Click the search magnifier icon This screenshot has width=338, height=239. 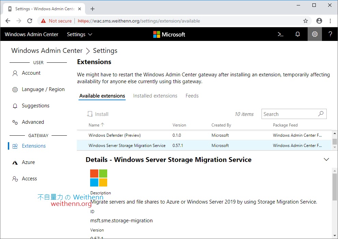coord(321,114)
